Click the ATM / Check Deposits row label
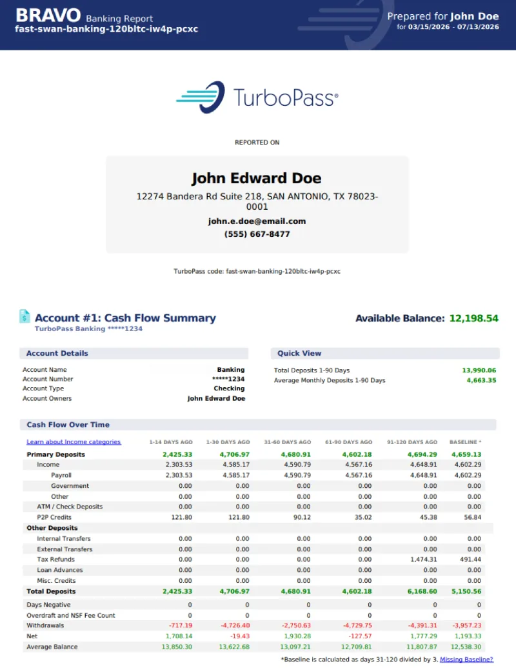The width and height of the screenshot is (516, 668). 70,507
